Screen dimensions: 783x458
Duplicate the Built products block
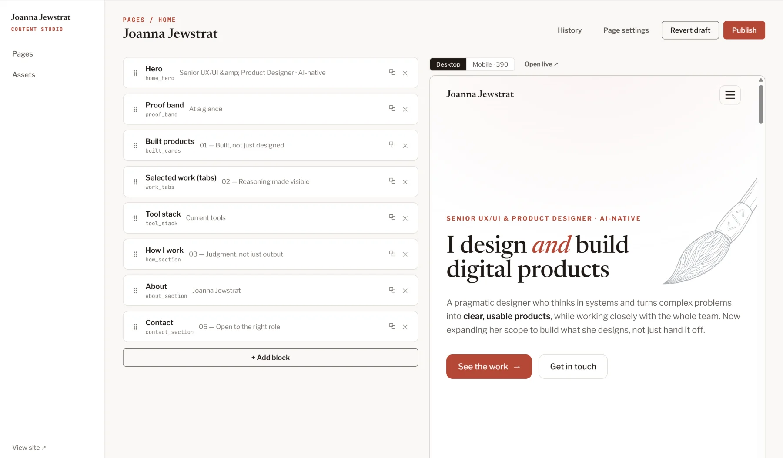click(392, 144)
